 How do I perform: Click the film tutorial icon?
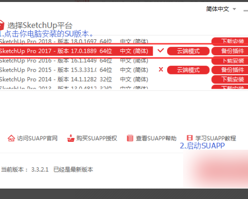[189, 138]
